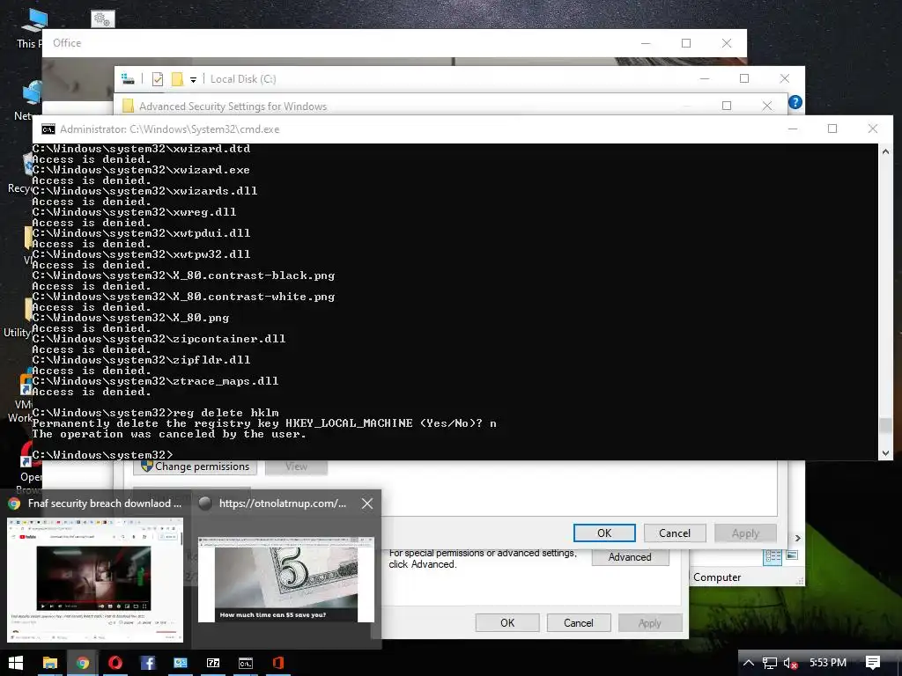The height and width of the screenshot is (676, 902).
Task: Switch to Command Prompt taskbar icon
Action: click(246, 663)
